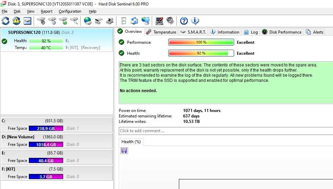
Task: Click the "1071 days, 11 hours" value
Action: 202,111
